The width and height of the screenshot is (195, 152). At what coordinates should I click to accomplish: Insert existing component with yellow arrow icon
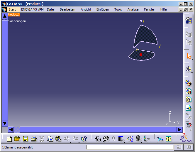point(189,108)
